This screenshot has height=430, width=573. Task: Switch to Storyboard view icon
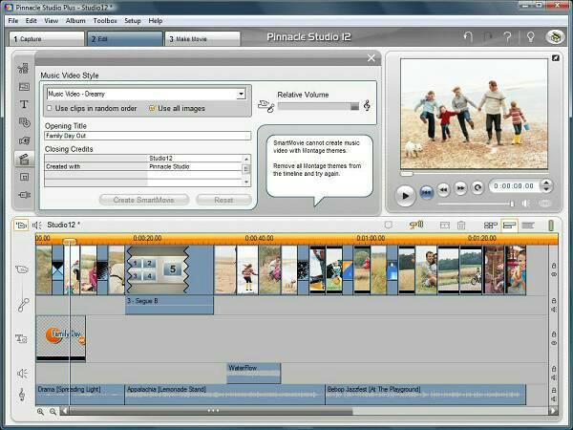[x=490, y=226]
